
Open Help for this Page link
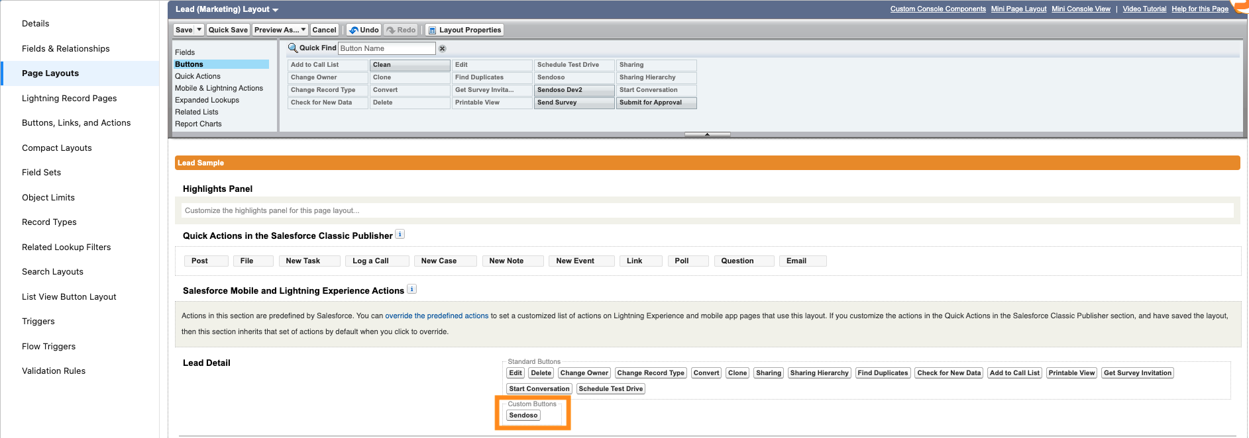click(x=1199, y=9)
